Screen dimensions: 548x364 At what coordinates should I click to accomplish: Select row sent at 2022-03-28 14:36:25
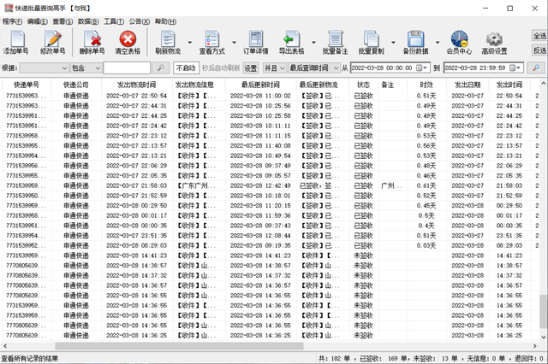[x=271, y=336]
